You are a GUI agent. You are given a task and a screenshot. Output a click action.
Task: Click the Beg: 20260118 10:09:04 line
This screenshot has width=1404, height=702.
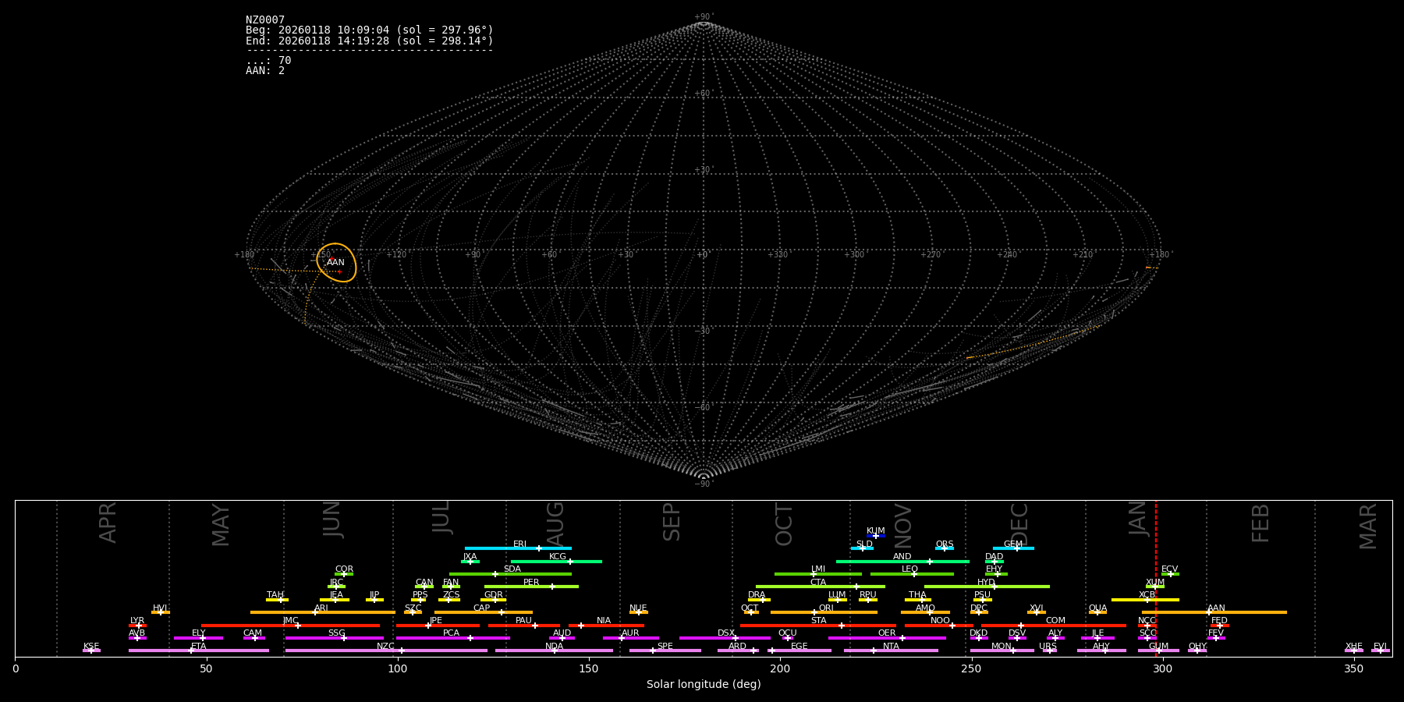[370, 30]
